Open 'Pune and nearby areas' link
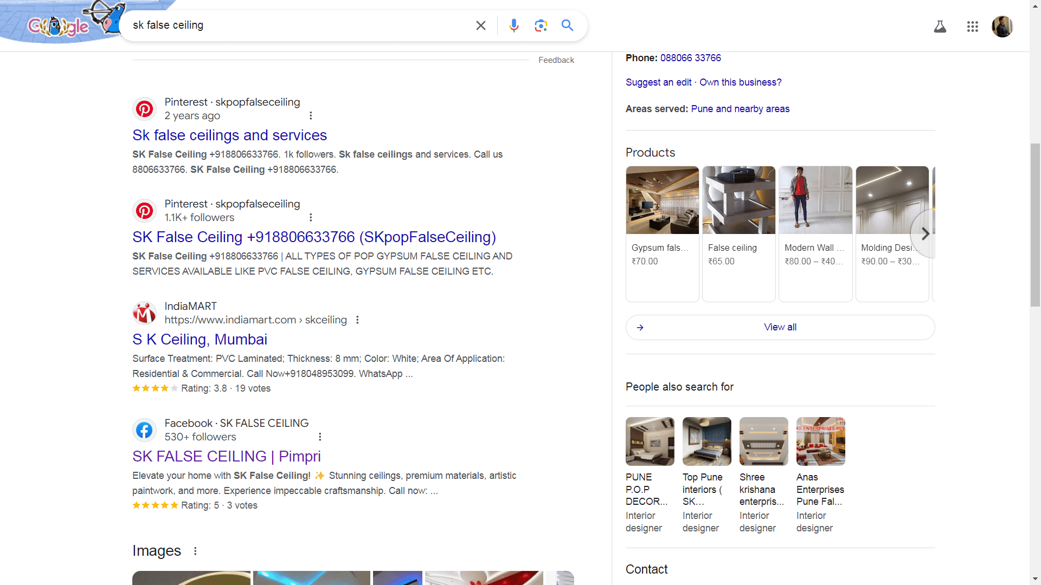Image resolution: width=1041 pixels, height=585 pixels. click(x=740, y=109)
